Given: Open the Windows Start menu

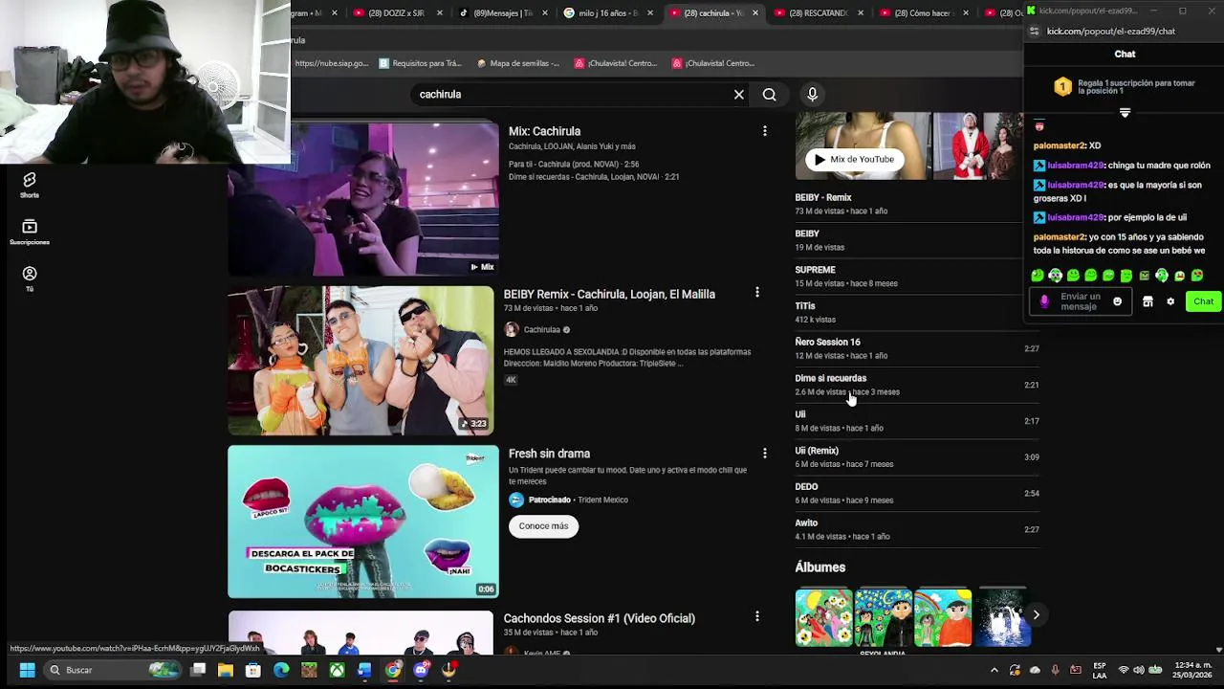Looking at the screenshot, I should pyautogui.click(x=27, y=670).
